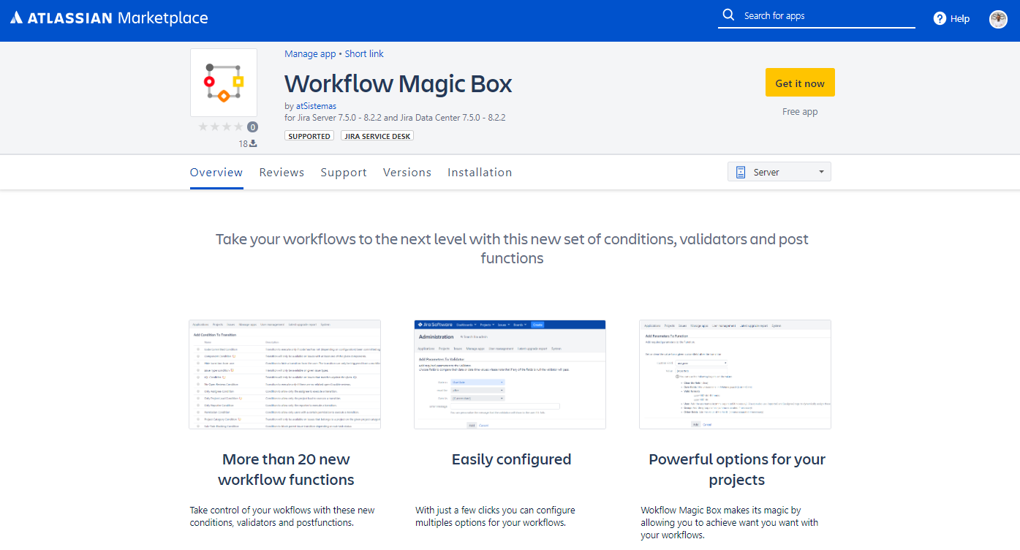
Task: Go to the Installation tab
Action: click(480, 173)
